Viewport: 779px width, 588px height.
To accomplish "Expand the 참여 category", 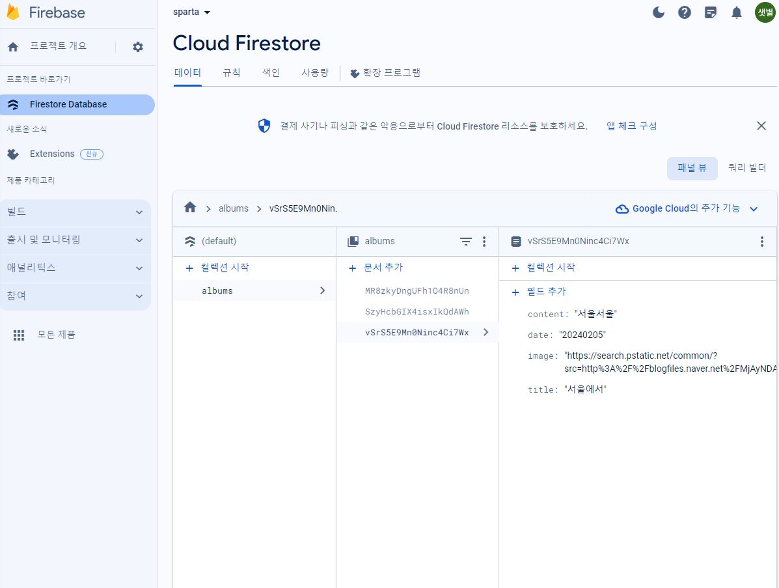I will [75, 296].
